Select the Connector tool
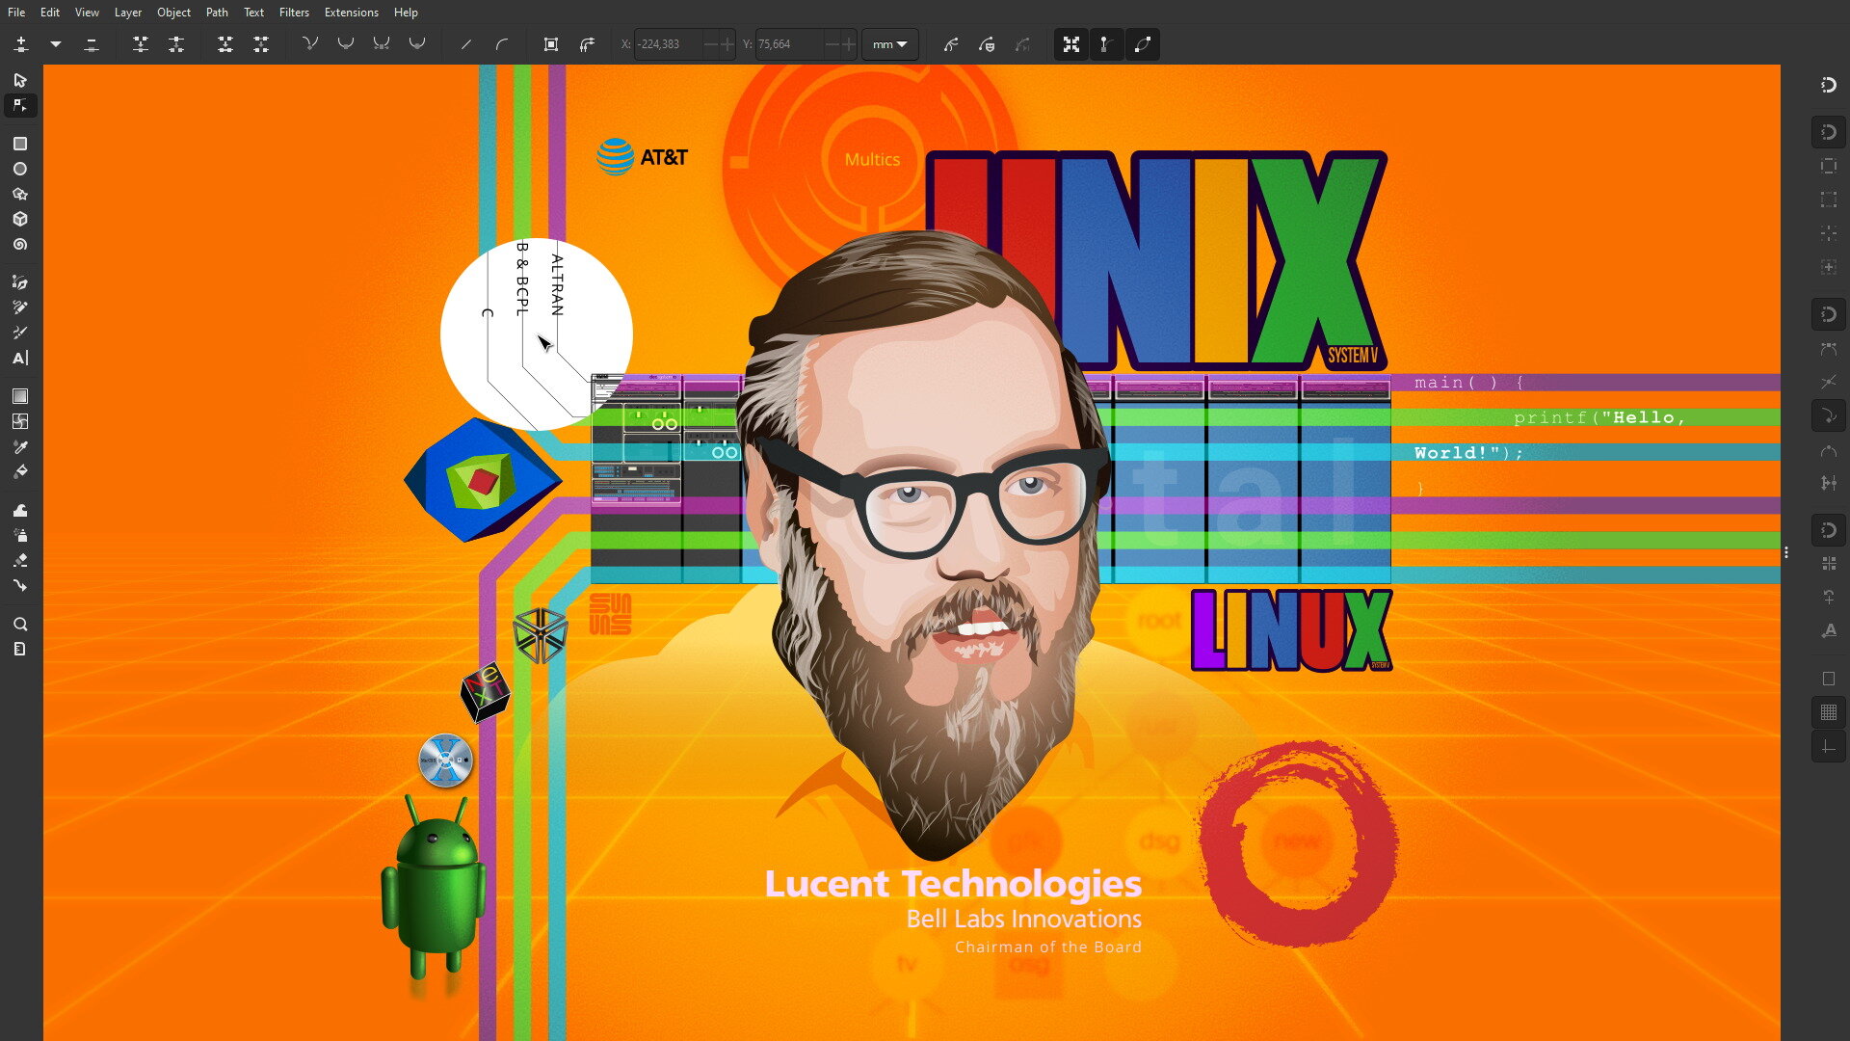Image resolution: width=1850 pixels, height=1041 pixels. 20,585
